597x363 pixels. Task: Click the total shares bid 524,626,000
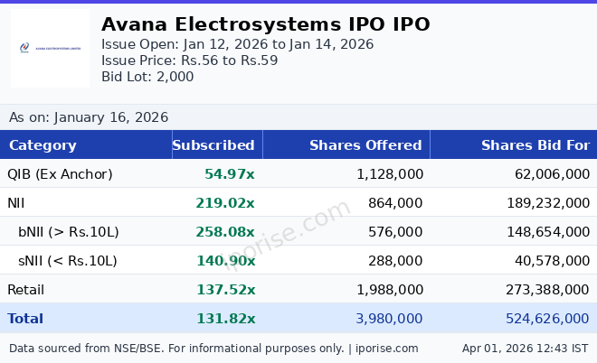[x=547, y=319]
